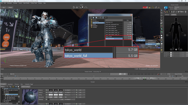Screen dimensions: 188x105
Task: Click the Select arrow tool in side toolbar
Action: coord(162,10)
